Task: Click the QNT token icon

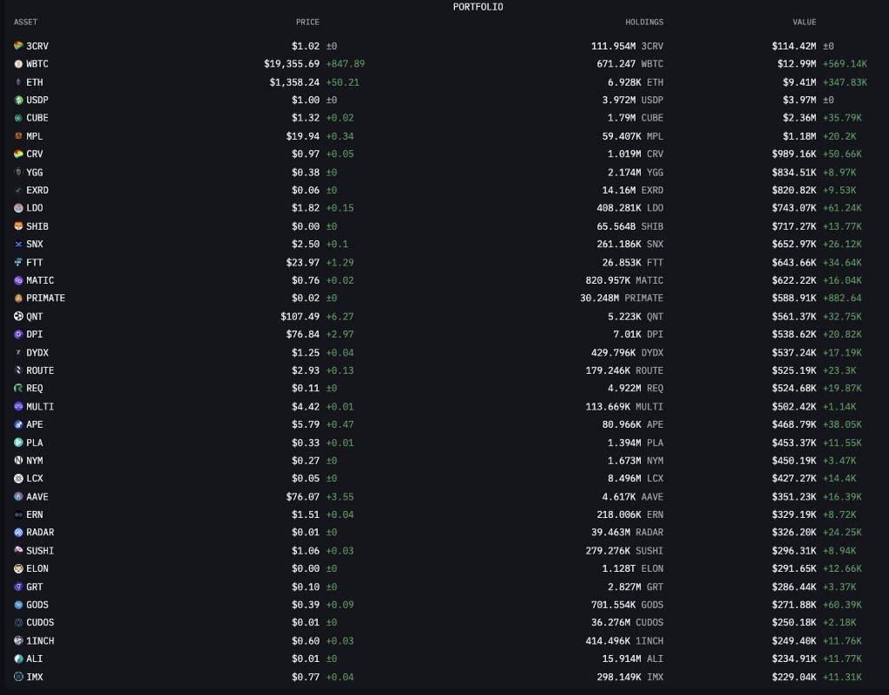Action: 18,316
